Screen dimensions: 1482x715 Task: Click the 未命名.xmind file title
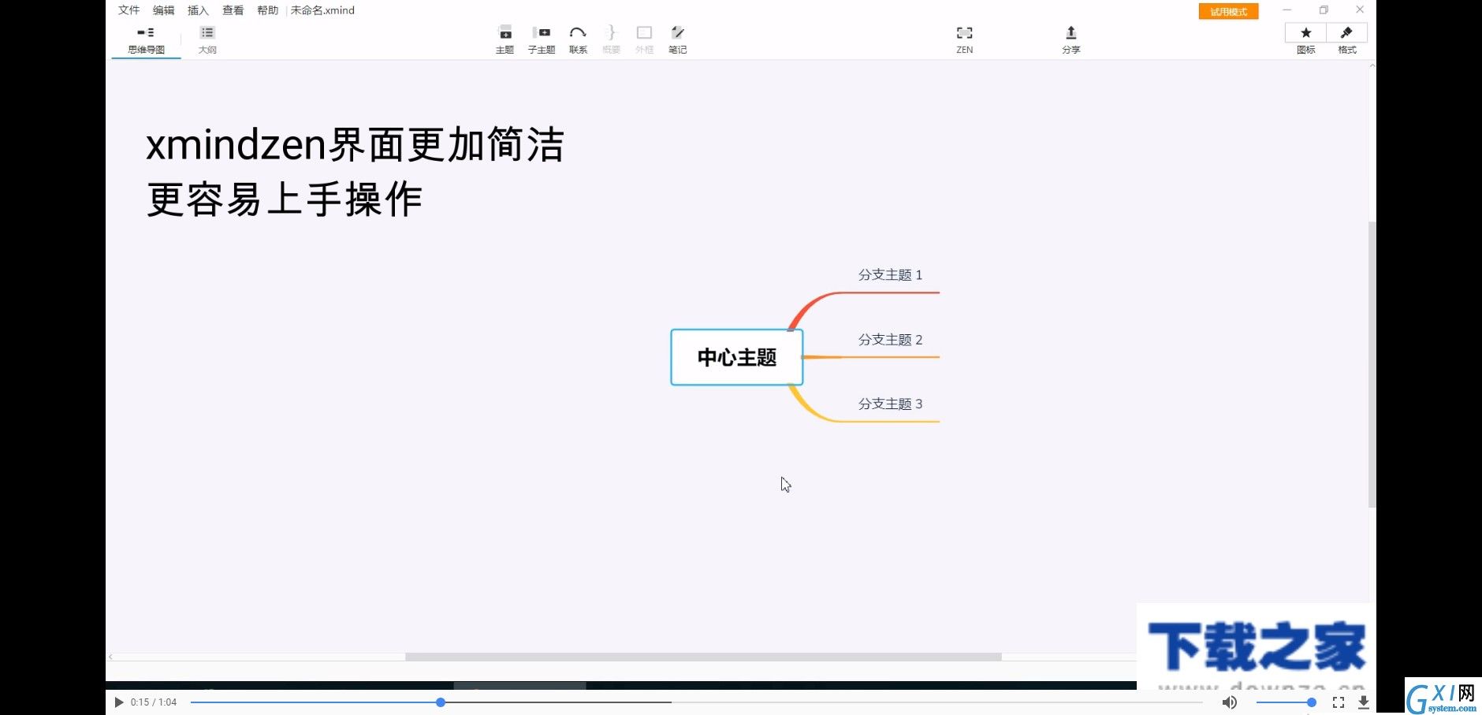[322, 10]
